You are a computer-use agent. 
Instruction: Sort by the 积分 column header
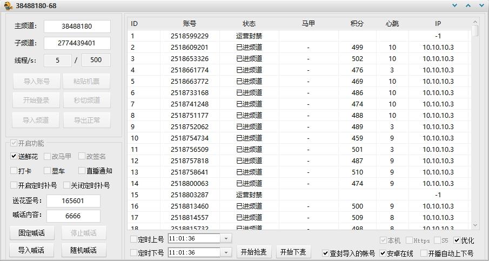357,24
